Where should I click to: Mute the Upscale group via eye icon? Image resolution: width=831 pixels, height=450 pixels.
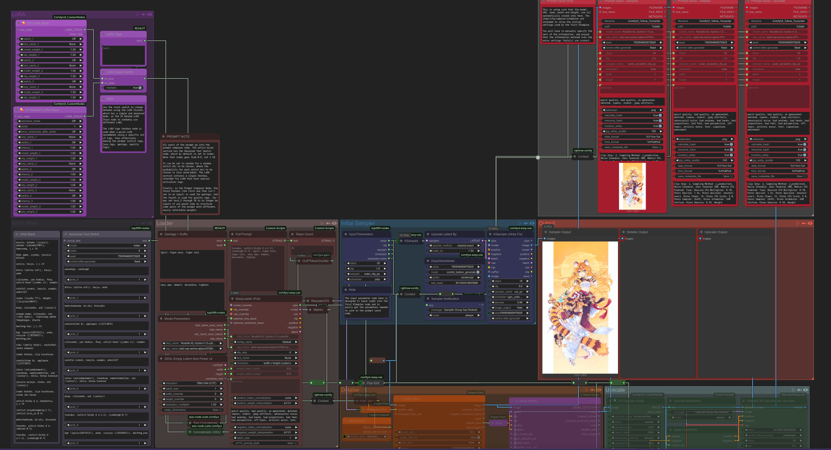(x=806, y=390)
